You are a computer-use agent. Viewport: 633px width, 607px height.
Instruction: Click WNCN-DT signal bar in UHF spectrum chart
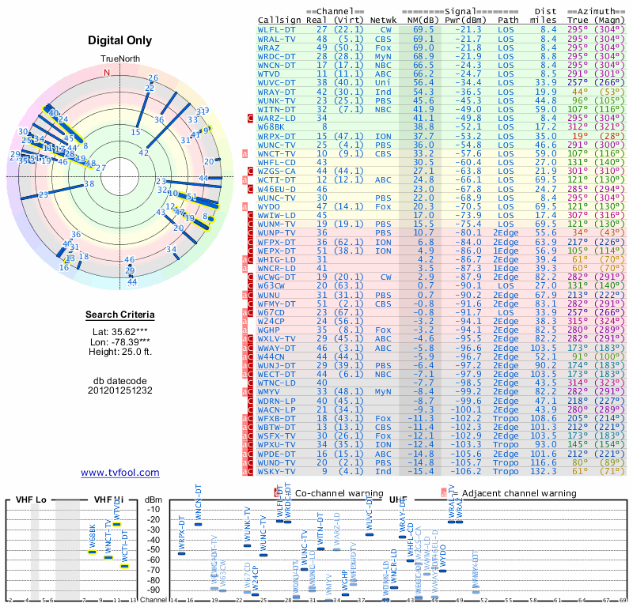(199, 524)
